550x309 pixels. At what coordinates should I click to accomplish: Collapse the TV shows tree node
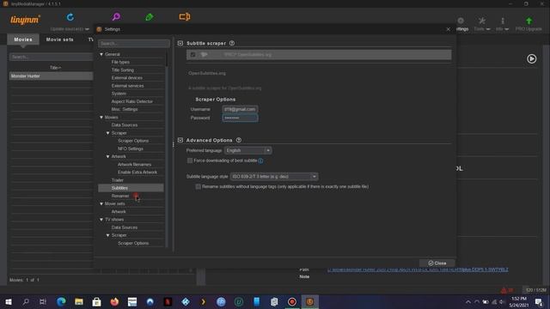(x=101, y=220)
